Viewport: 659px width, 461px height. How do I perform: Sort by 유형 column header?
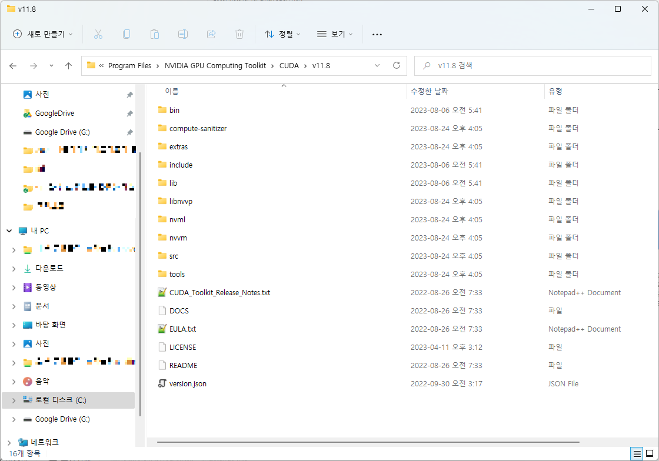[x=555, y=91]
